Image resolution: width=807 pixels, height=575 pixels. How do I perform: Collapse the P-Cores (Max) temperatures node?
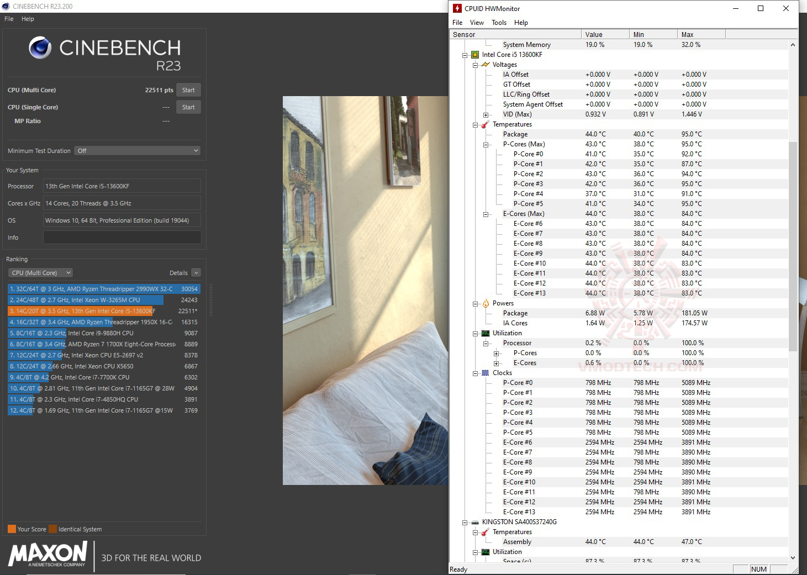click(486, 145)
